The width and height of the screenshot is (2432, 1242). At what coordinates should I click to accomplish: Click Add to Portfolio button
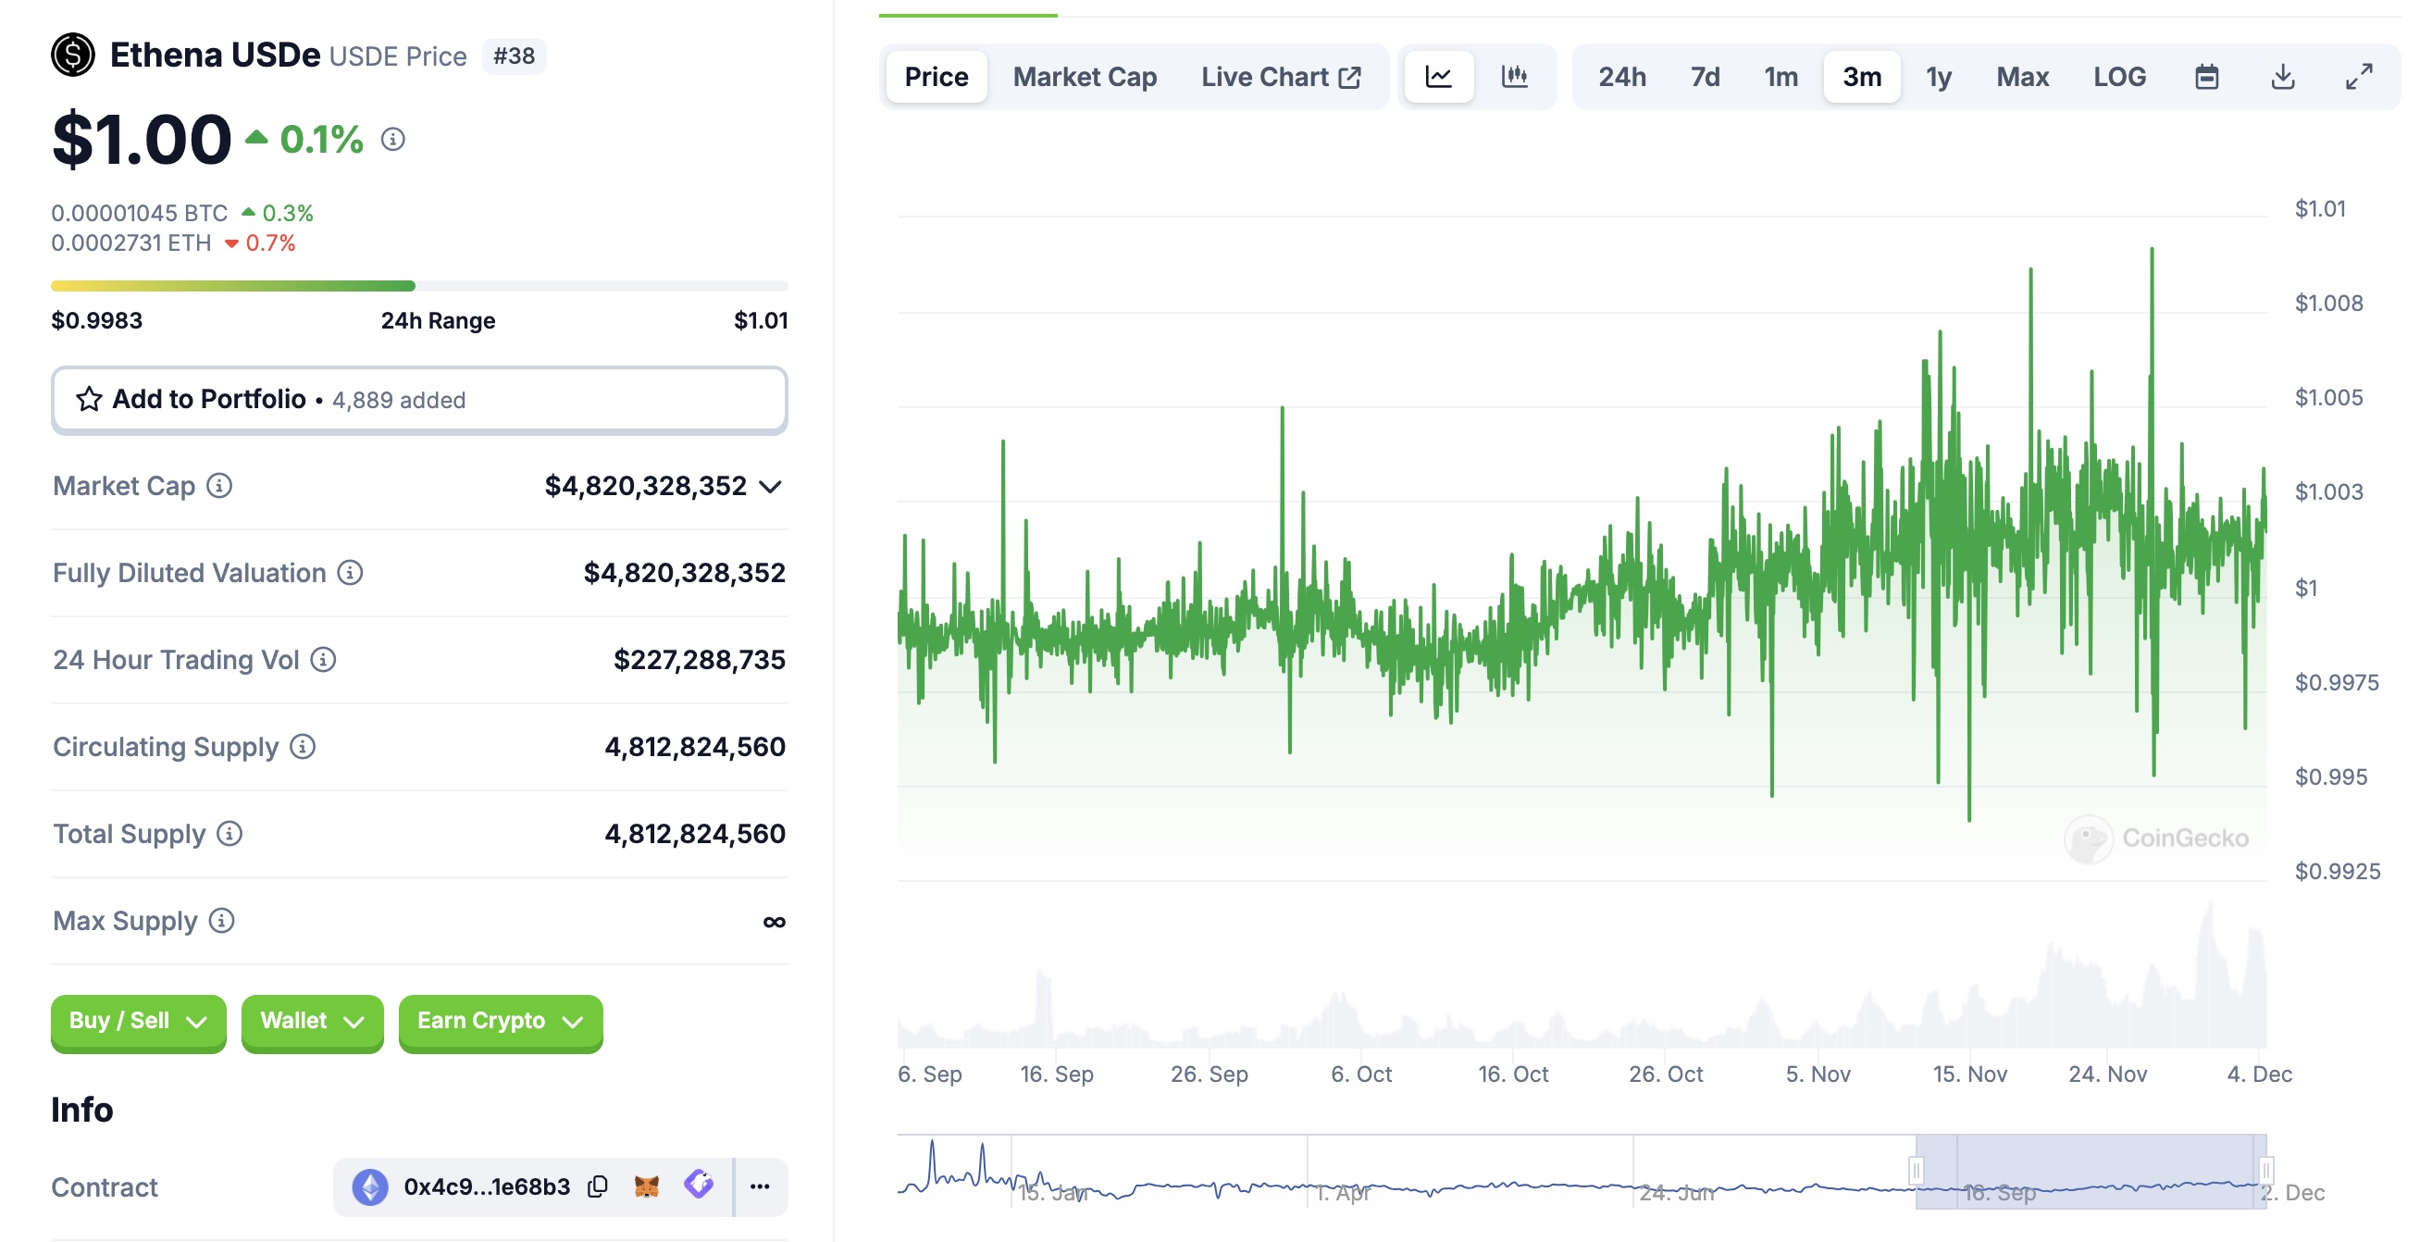pos(419,400)
